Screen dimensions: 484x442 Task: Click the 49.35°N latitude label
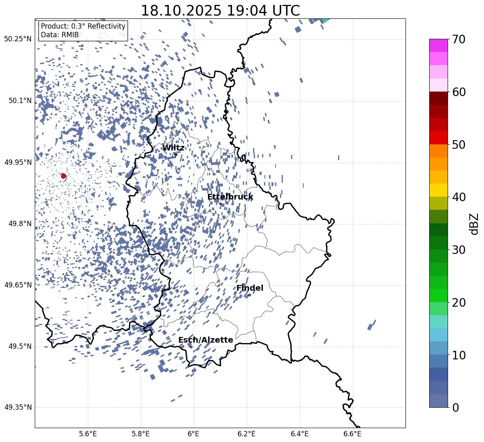[x=18, y=407]
